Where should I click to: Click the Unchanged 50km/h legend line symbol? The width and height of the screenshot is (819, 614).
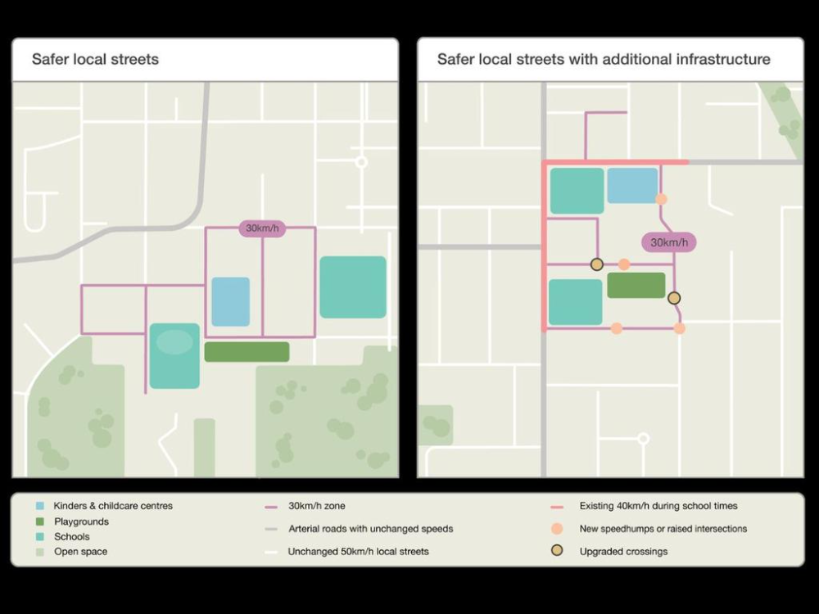click(271, 552)
